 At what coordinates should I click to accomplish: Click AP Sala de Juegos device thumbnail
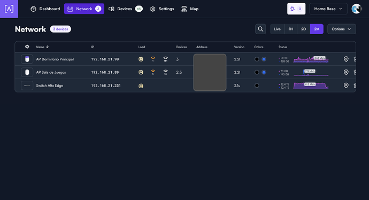tap(27, 72)
